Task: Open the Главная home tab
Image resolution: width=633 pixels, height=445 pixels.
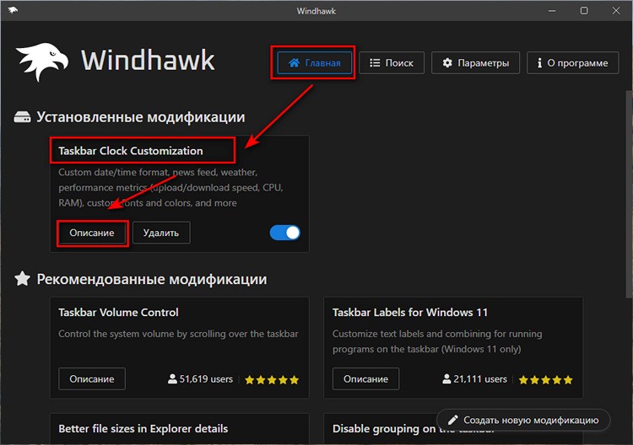Action: point(314,63)
